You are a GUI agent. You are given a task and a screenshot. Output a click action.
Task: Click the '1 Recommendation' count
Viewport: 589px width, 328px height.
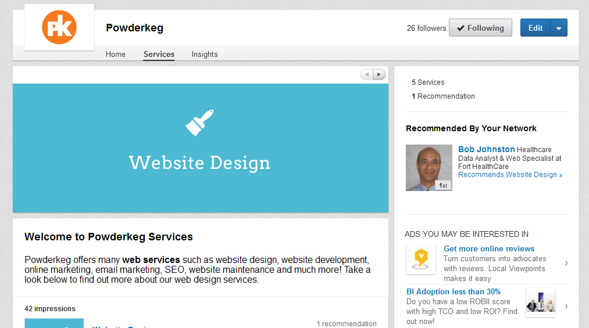[x=443, y=96]
